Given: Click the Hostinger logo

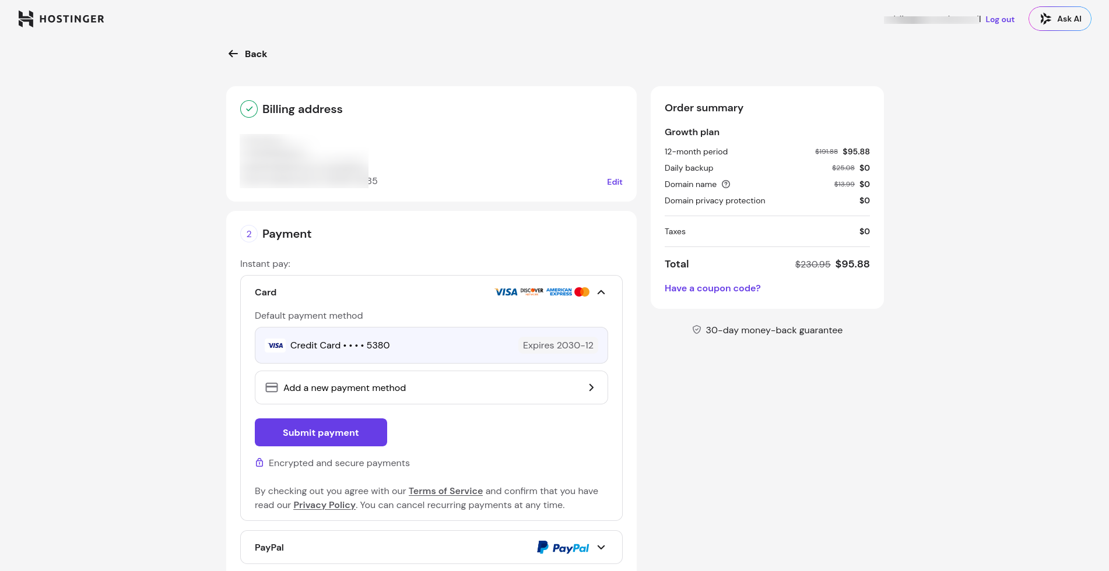Looking at the screenshot, I should pyautogui.click(x=61, y=19).
